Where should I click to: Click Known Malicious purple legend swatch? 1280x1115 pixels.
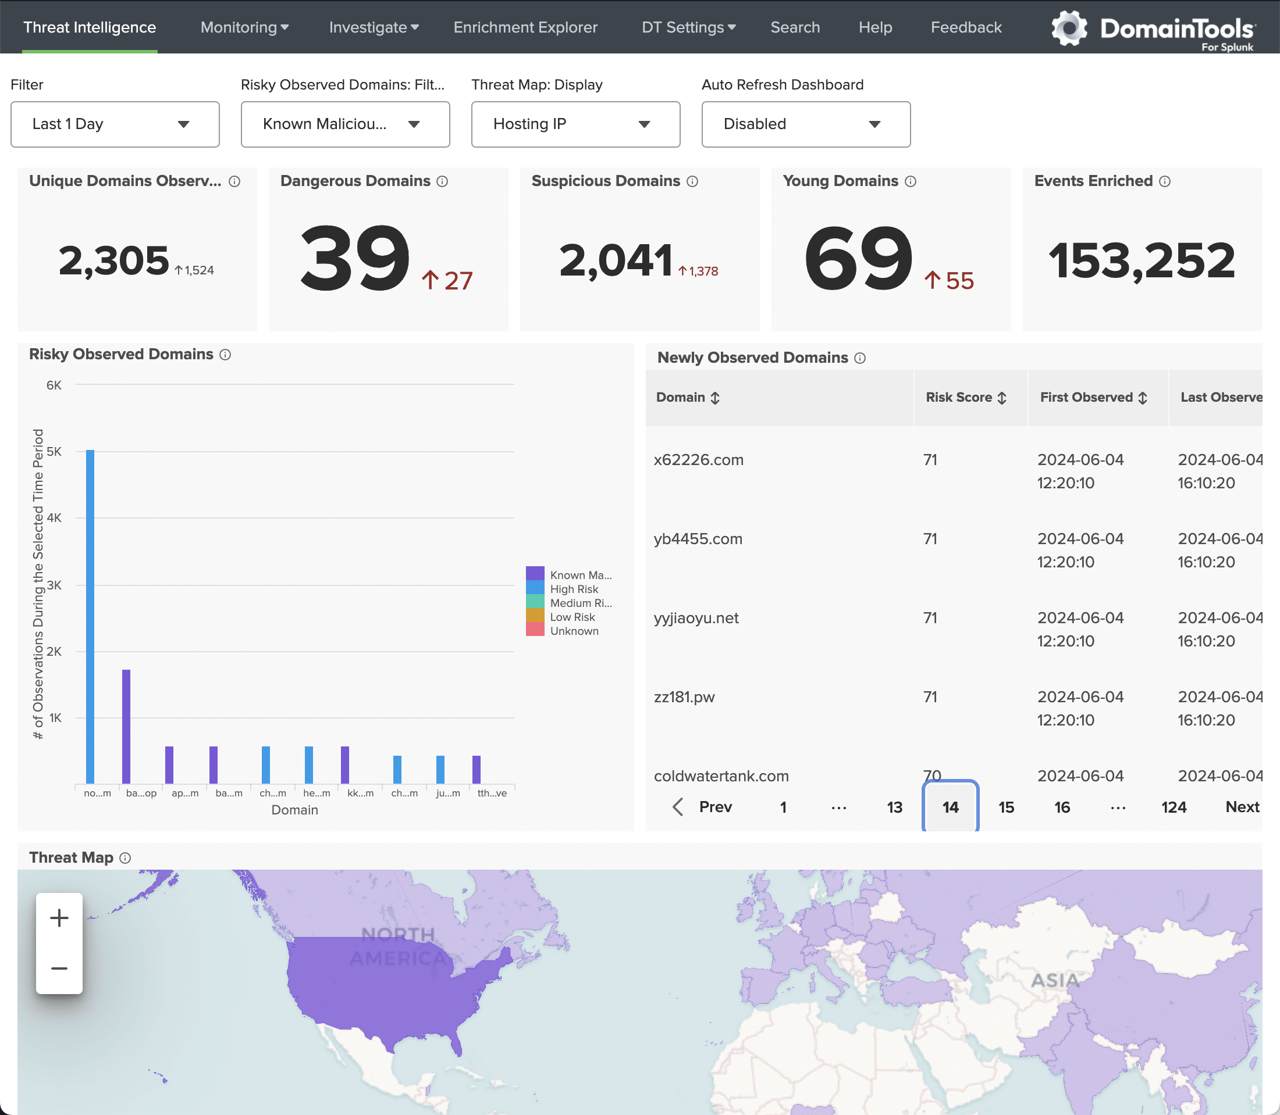535,574
